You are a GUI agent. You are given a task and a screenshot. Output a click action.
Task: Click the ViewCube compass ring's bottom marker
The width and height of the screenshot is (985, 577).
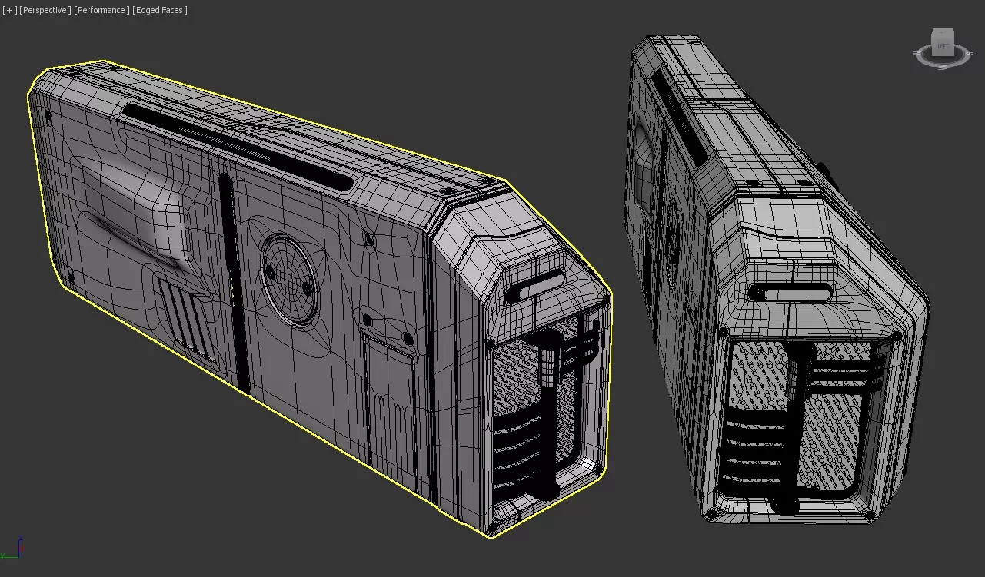pos(943,66)
